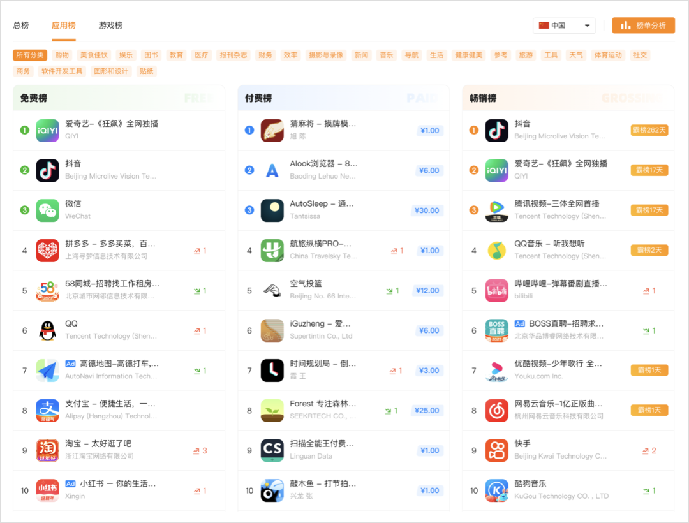Select the 社交 category chip
The width and height of the screenshot is (689, 523).
(x=640, y=55)
